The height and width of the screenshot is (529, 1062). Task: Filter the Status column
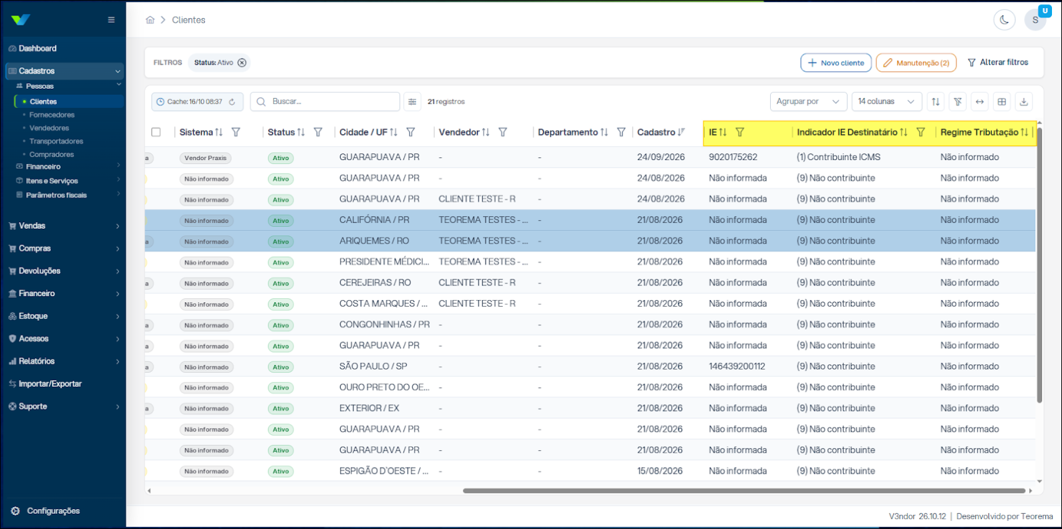click(x=318, y=132)
